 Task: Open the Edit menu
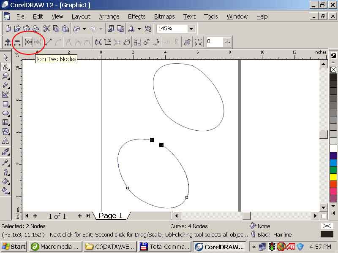click(x=38, y=16)
